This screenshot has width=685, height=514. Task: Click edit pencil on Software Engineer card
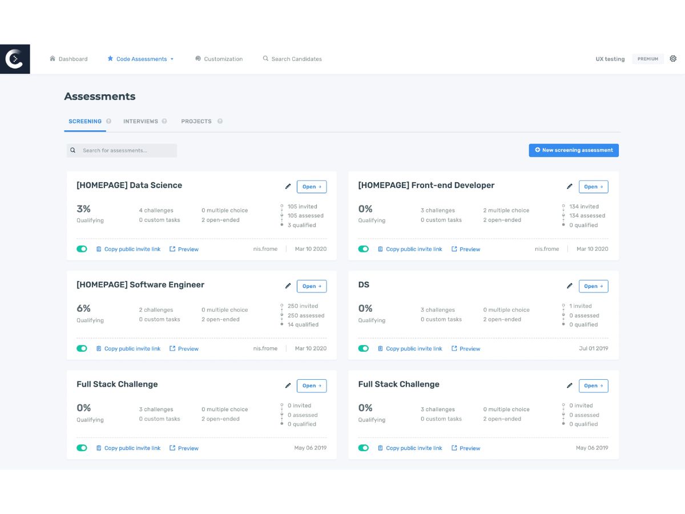pos(288,286)
